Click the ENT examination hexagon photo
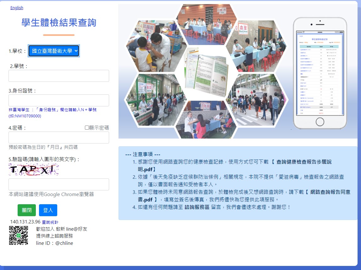Screen dimensions: 361x270 tap(152, 47)
